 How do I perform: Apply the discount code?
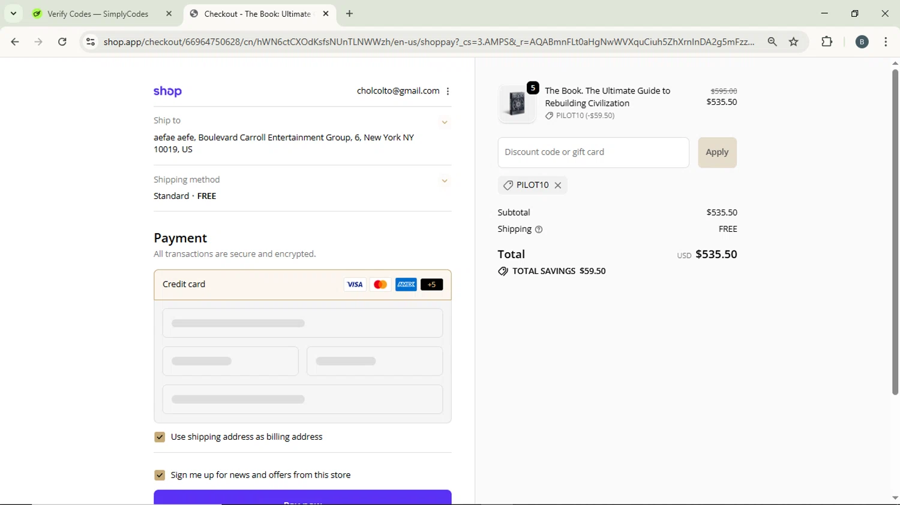click(x=717, y=152)
